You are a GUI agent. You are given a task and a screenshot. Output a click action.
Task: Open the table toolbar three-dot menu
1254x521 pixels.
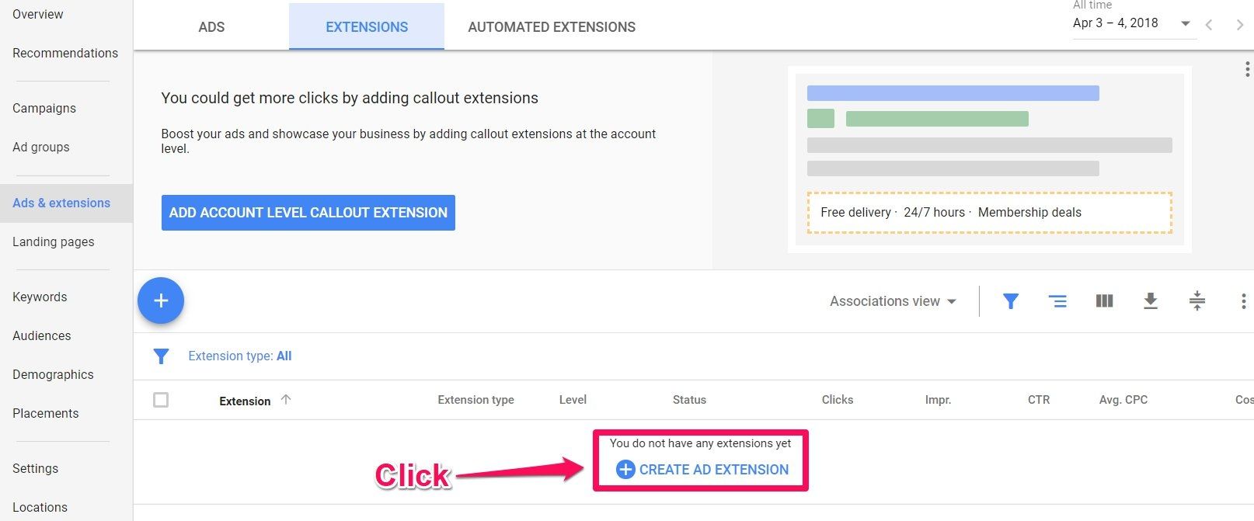click(1243, 300)
